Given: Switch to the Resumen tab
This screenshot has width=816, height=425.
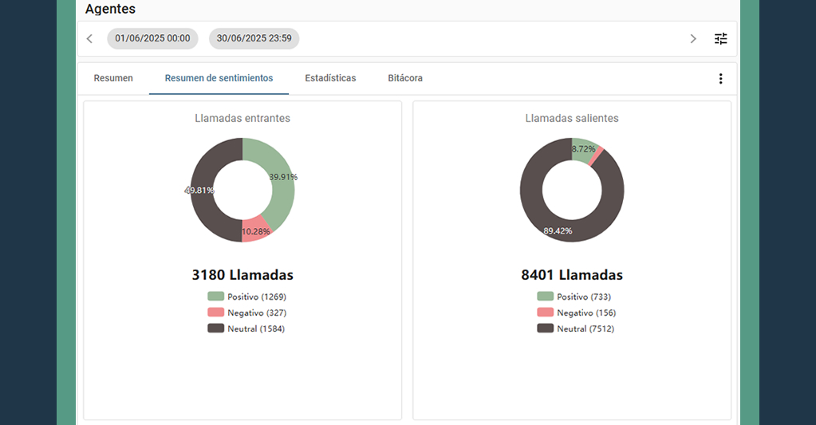Looking at the screenshot, I should point(113,78).
